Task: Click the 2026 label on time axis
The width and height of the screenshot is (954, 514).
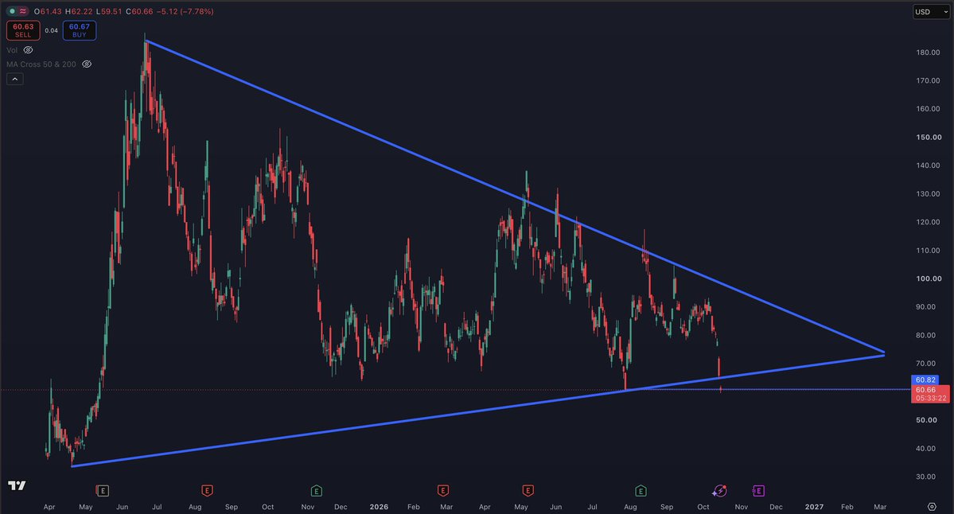Action: (379, 507)
